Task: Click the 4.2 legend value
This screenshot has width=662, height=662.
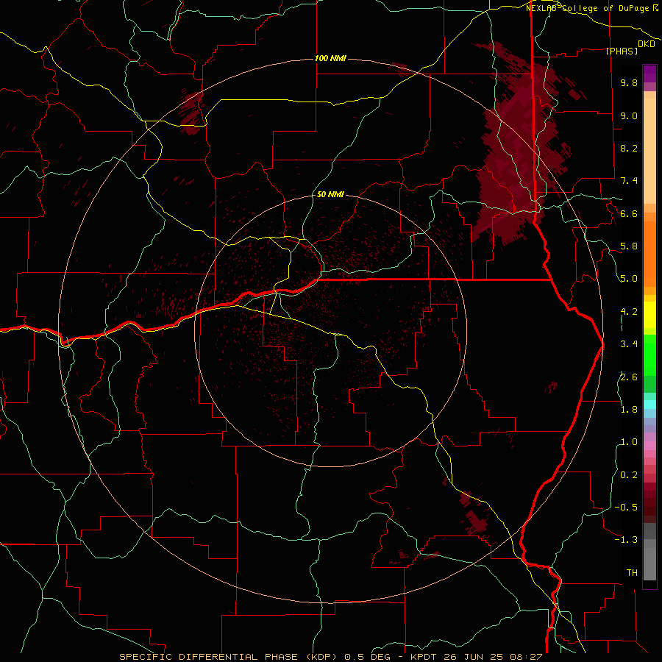Action: click(629, 312)
